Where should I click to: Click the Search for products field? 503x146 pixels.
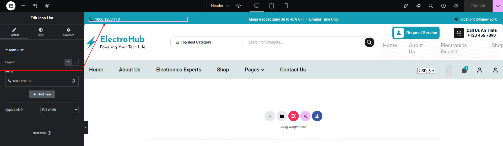point(304,42)
